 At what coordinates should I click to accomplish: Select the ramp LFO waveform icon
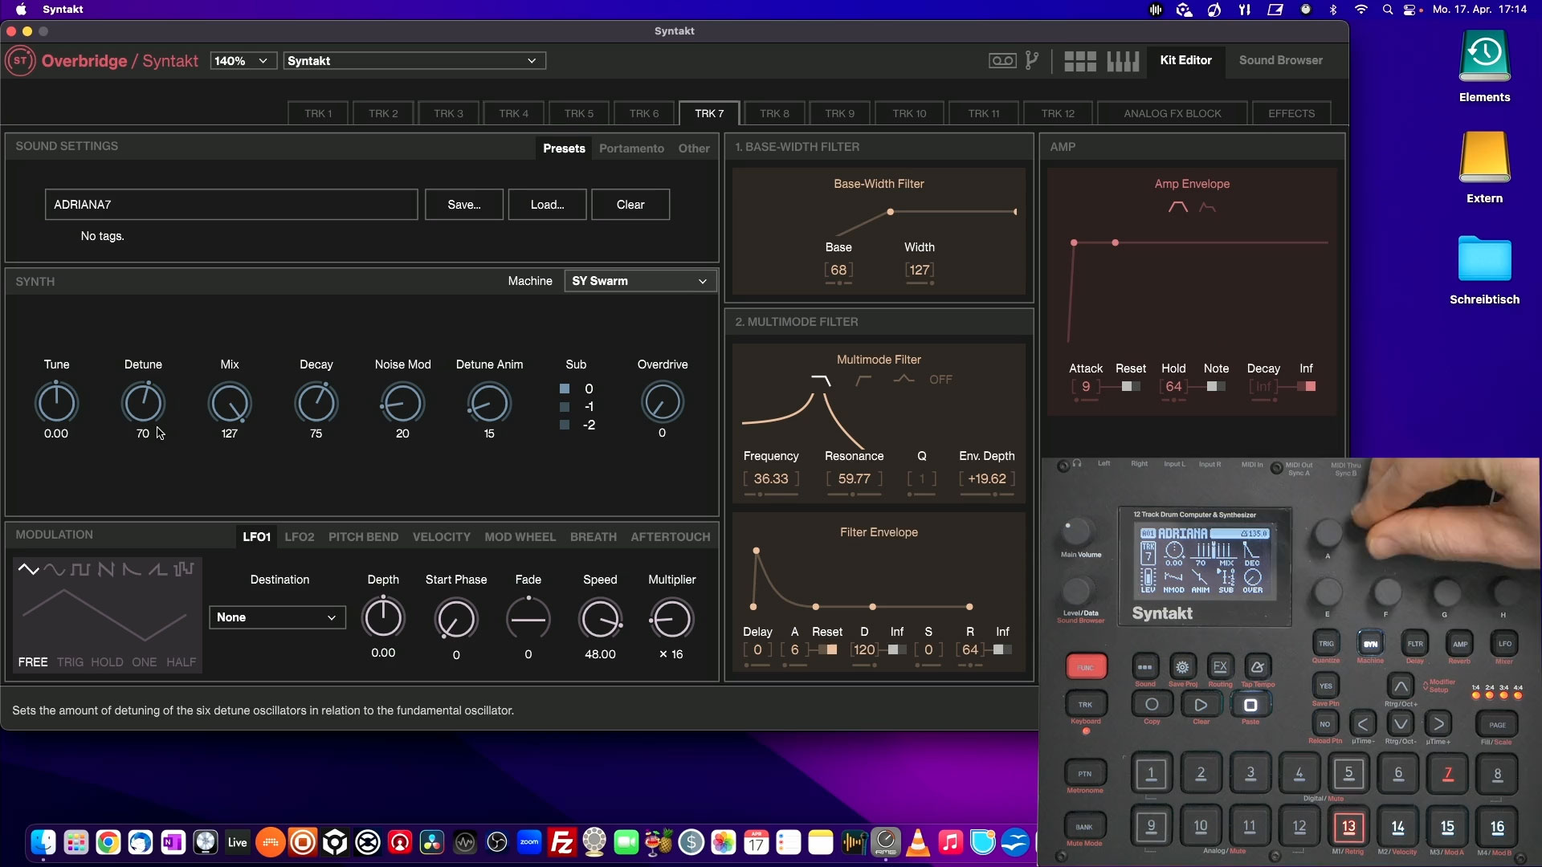point(157,569)
